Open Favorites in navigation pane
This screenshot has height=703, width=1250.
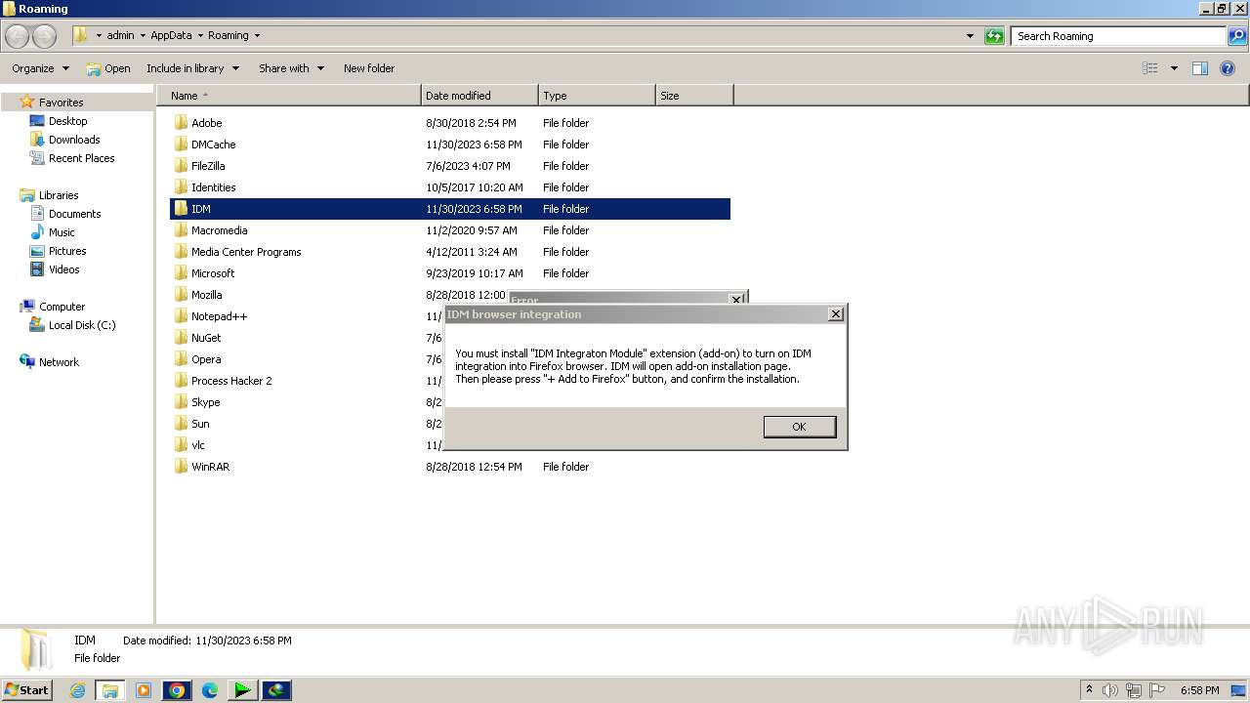[61, 103]
